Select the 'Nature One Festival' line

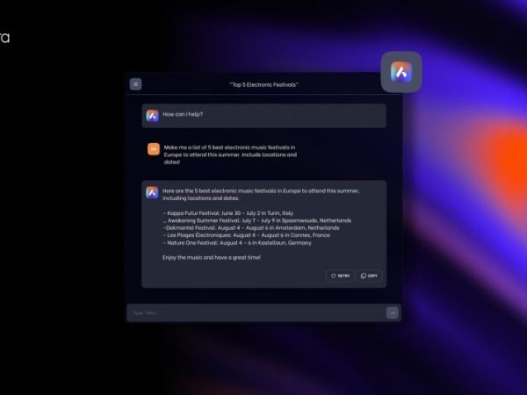pyautogui.click(x=237, y=242)
